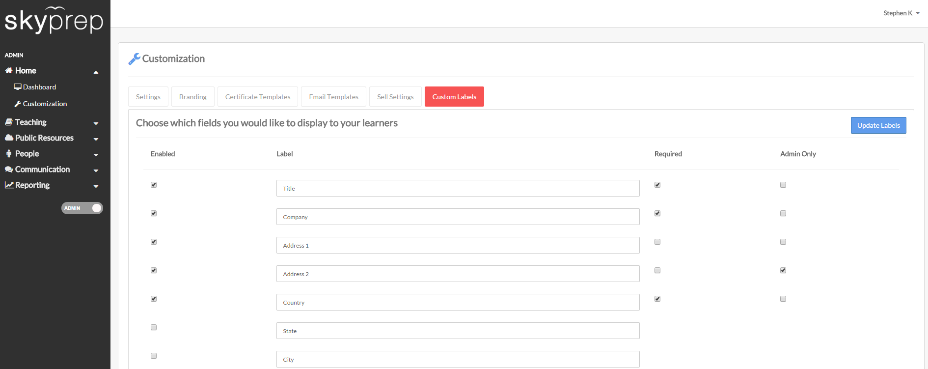Image resolution: width=928 pixels, height=369 pixels.
Task: Click the Communication chat bubbles icon
Action: click(9, 170)
